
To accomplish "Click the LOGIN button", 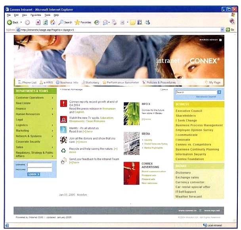I will [33, 174].
